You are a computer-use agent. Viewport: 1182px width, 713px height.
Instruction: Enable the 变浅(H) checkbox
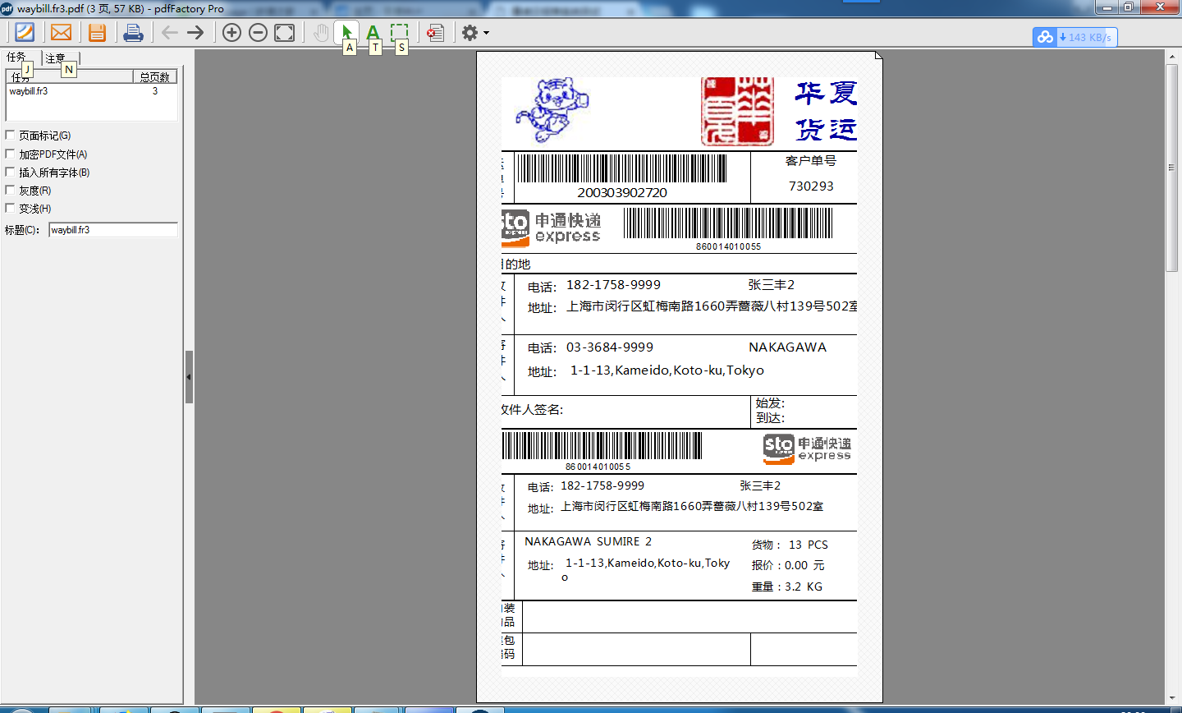tap(10, 208)
